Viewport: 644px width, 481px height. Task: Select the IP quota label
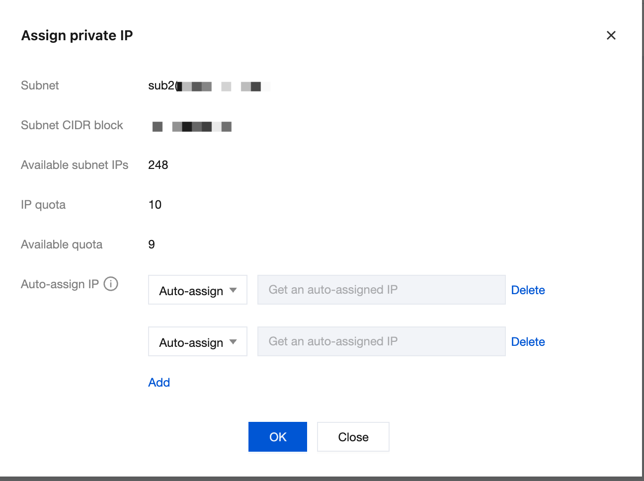(x=43, y=205)
